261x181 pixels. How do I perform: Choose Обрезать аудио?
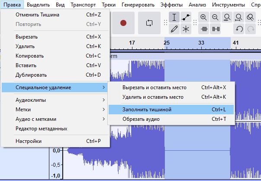[x=171, y=119]
